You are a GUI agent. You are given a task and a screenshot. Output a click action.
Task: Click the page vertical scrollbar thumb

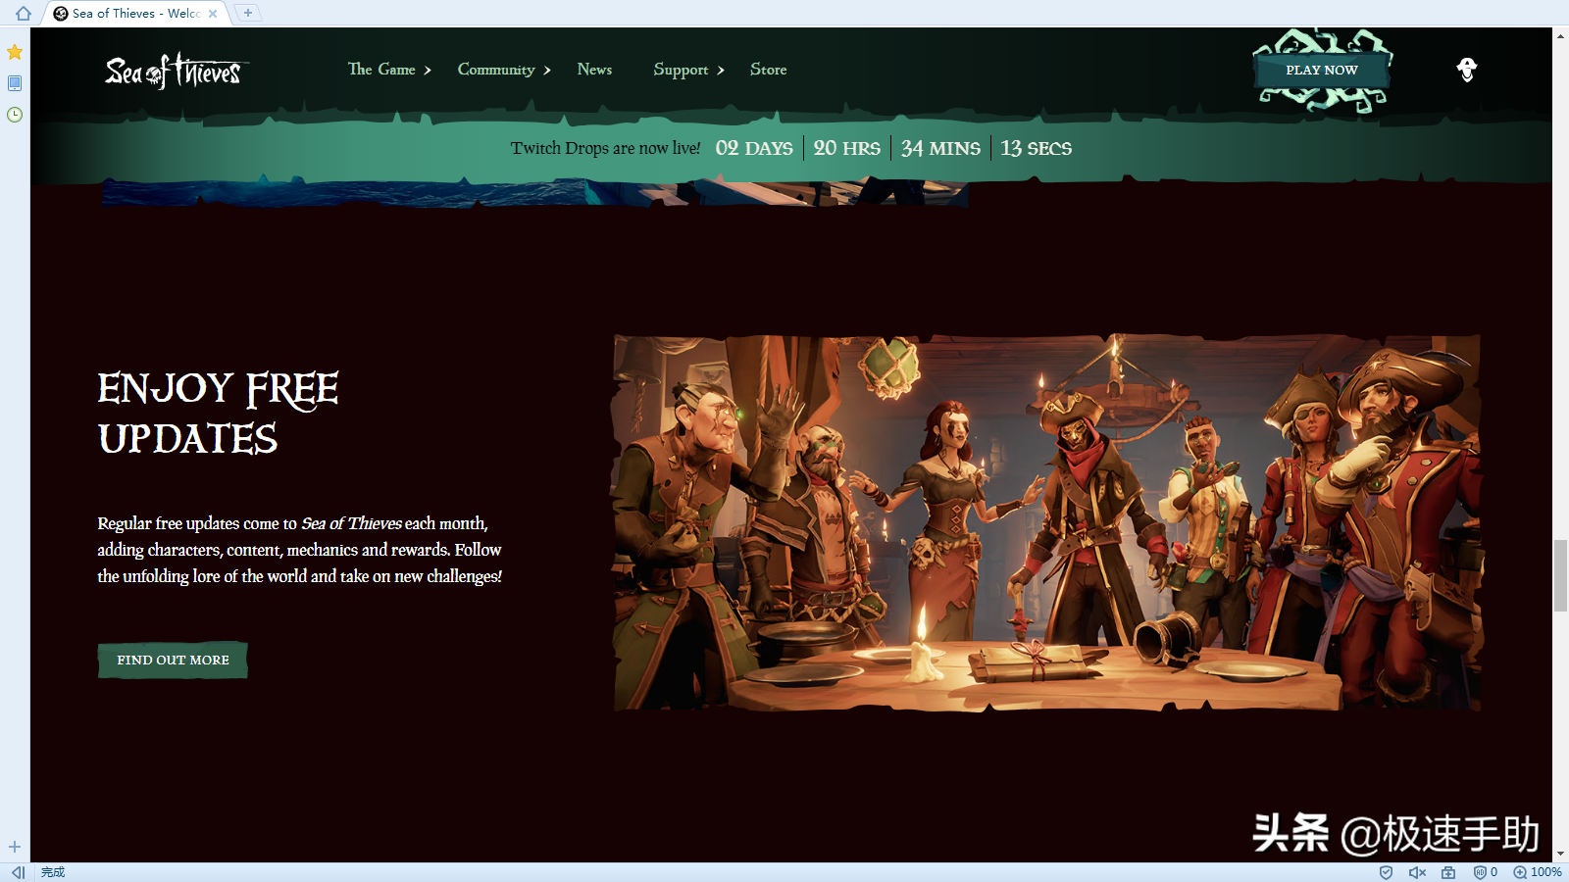[x=1560, y=575]
